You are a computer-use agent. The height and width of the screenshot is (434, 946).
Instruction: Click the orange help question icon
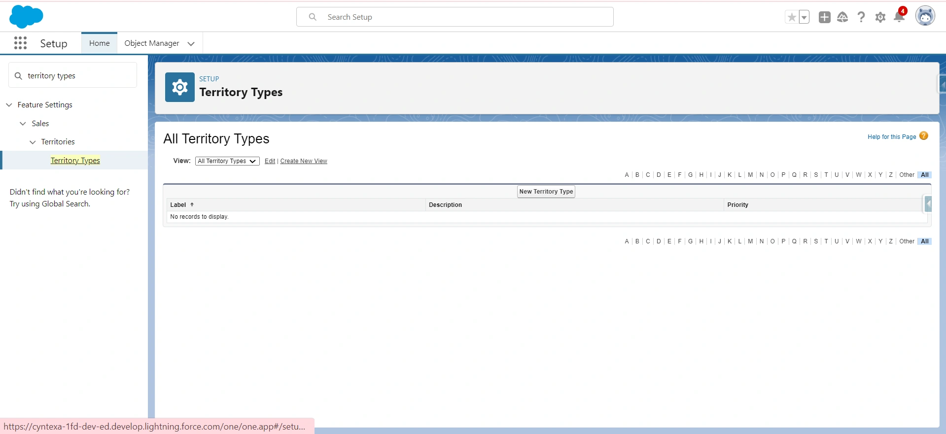[924, 136]
